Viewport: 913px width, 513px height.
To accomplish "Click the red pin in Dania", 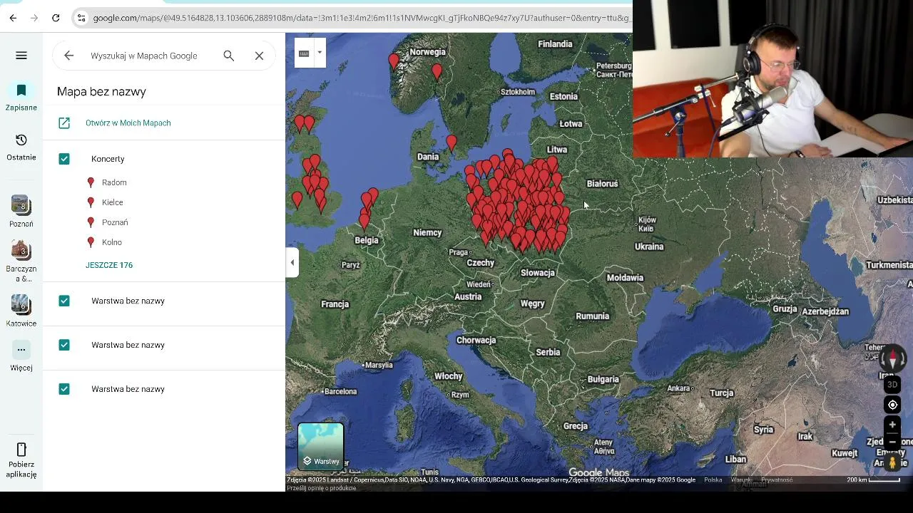I will 452,143.
